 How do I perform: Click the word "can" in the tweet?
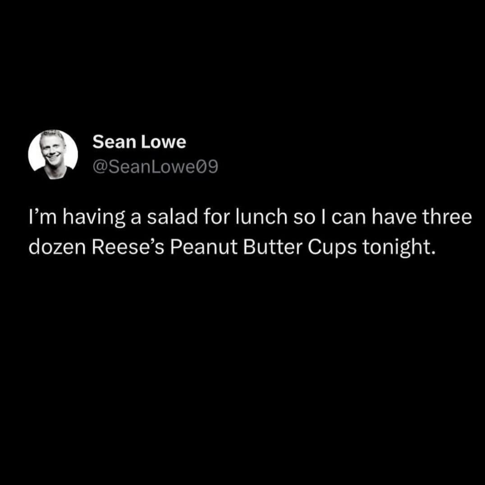coord(349,218)
